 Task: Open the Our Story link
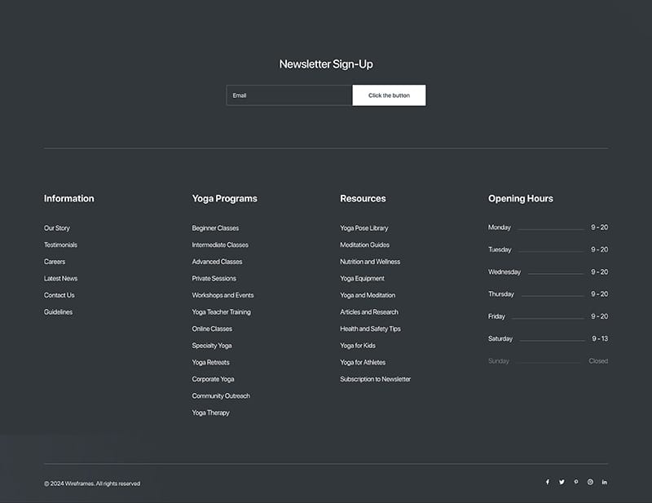click(x=57, y=228)
